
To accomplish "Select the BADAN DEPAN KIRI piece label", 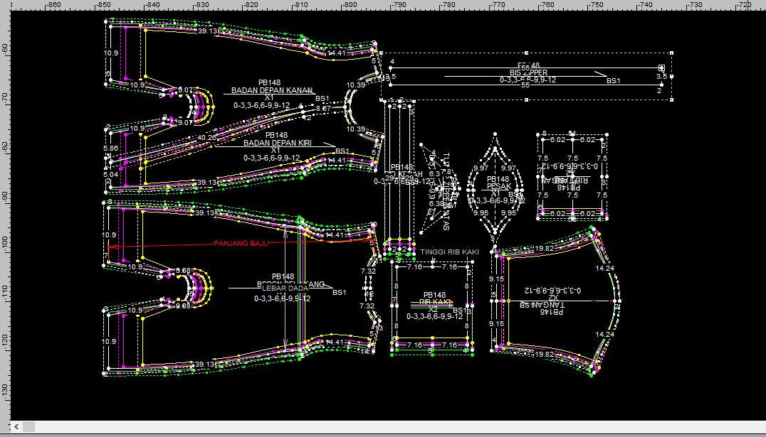I will pyautogui.click(x=277, y=143).
